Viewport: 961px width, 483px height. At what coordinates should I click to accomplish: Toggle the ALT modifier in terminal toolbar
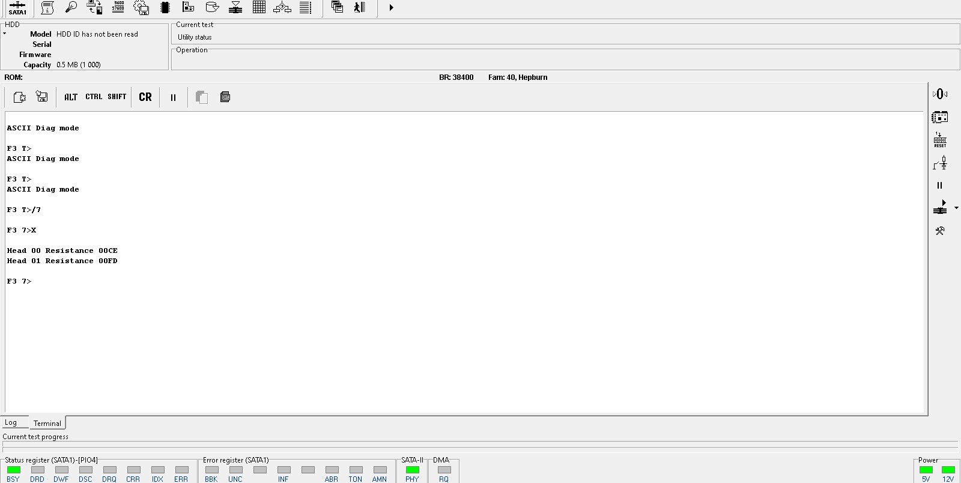pos(71,97)
